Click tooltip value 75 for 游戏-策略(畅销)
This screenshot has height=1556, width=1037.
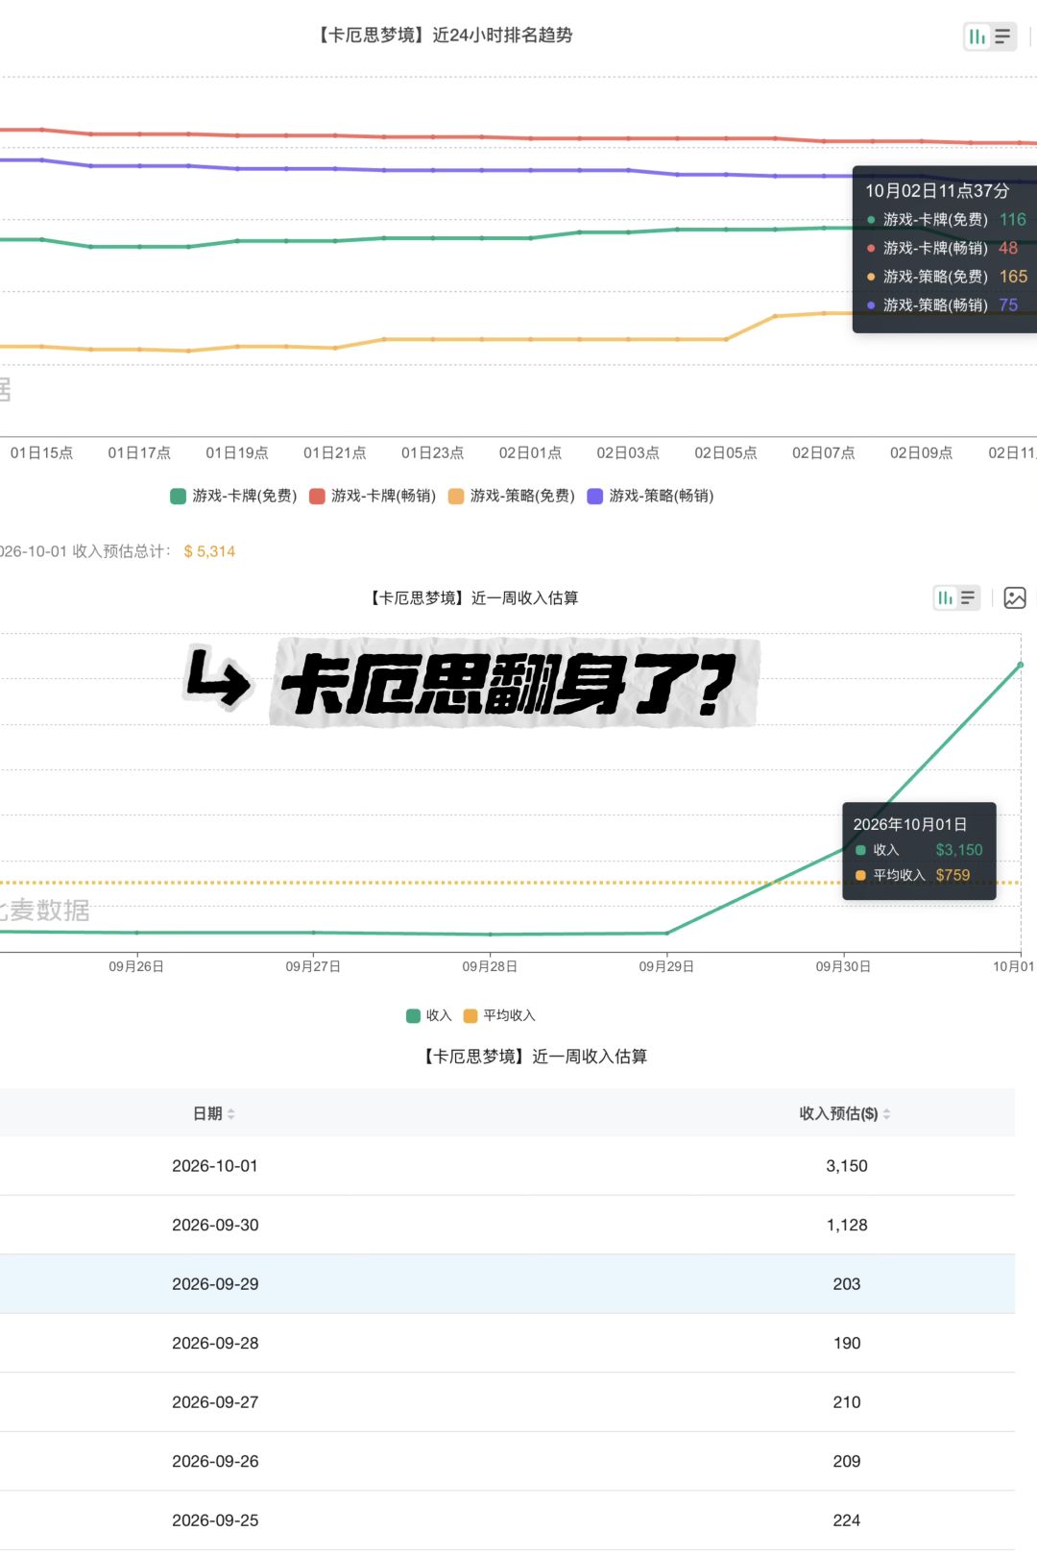click(x=1008, y=304)
